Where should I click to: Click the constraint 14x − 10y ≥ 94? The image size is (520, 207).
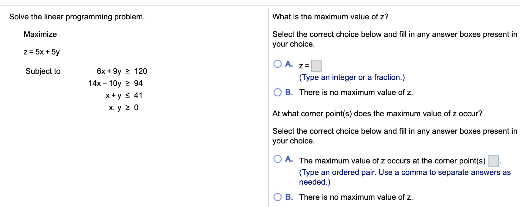click(116, 83)
